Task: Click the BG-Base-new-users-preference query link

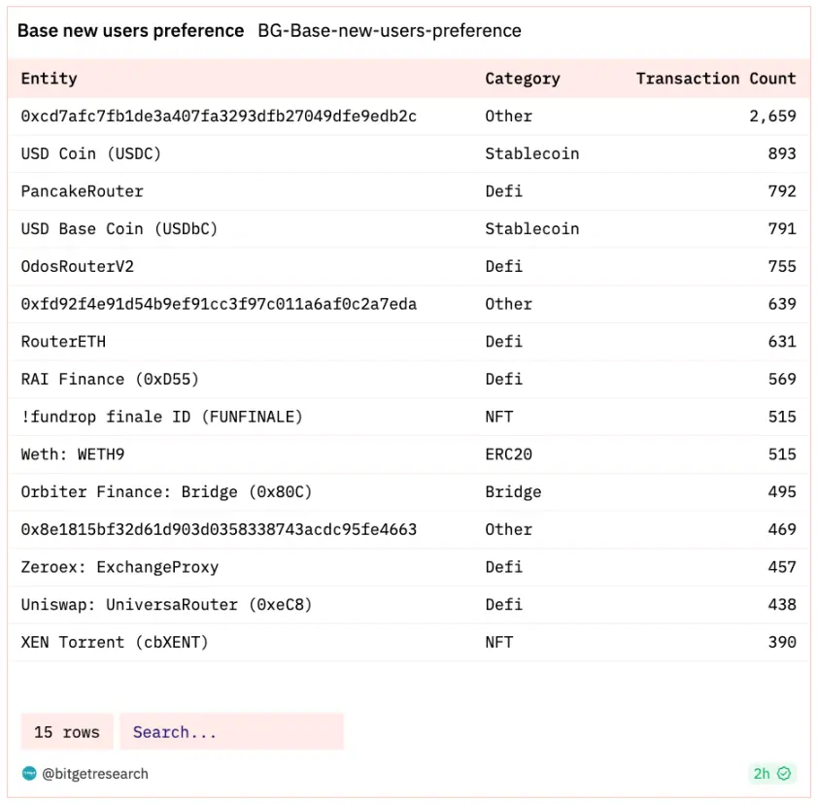Action: click(389, 31)
